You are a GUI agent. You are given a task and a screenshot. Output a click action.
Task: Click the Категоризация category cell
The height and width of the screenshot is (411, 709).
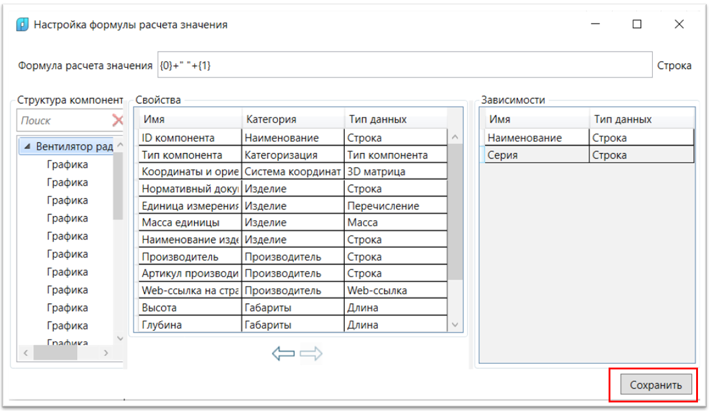(293, 155)
